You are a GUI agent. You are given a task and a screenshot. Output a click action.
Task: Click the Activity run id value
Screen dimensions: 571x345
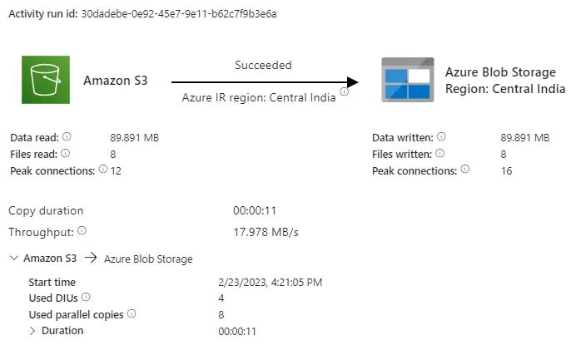(x=179, y=14)
